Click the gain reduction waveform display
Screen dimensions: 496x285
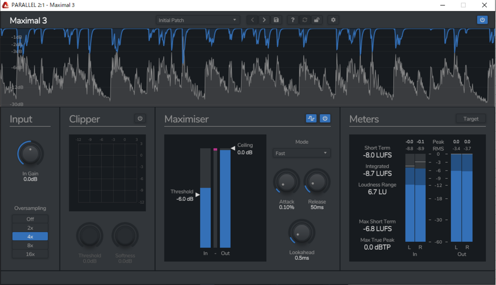coord(248,67)
